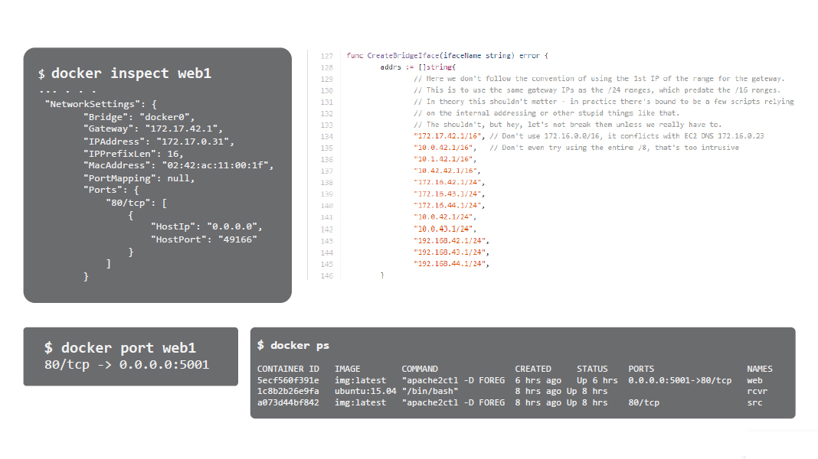
Task: Click the "192.168.44.1/24" string in code
Action: (451, 264)
